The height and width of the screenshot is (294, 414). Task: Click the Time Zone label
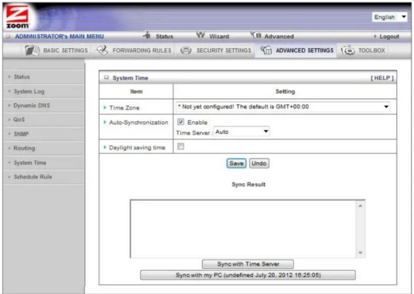point(124,108)
